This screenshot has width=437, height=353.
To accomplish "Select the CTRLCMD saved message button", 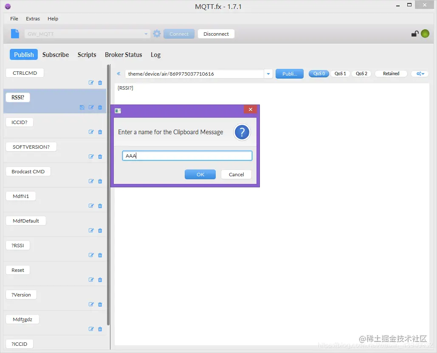I will [x=25, y=73].
